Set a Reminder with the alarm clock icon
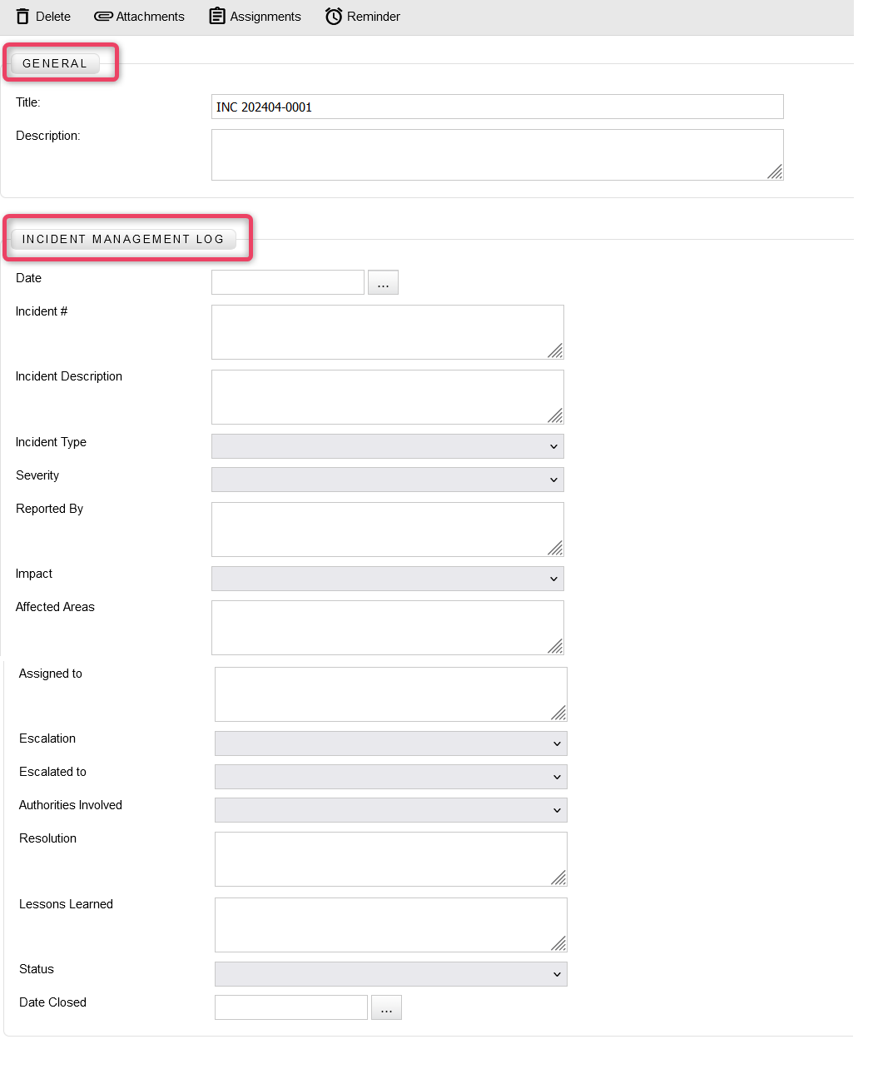The width and height of the screenshot is (883, 1069). point(334,17)
